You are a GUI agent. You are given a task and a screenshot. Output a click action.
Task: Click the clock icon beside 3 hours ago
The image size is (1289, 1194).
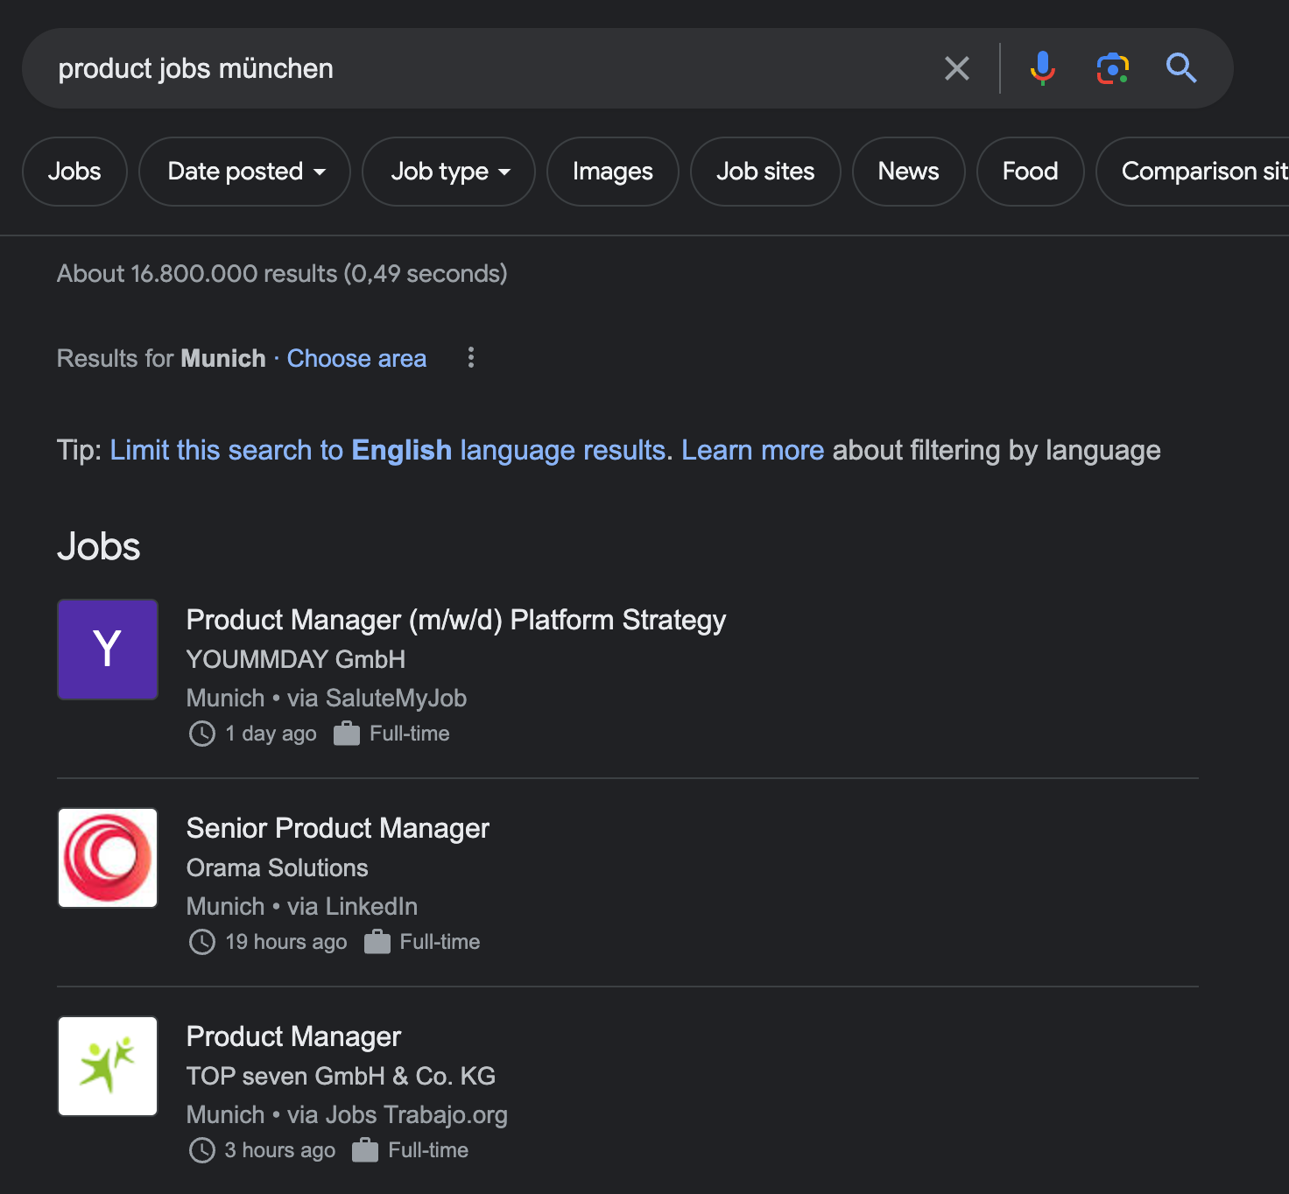(x=202, y=1150)
